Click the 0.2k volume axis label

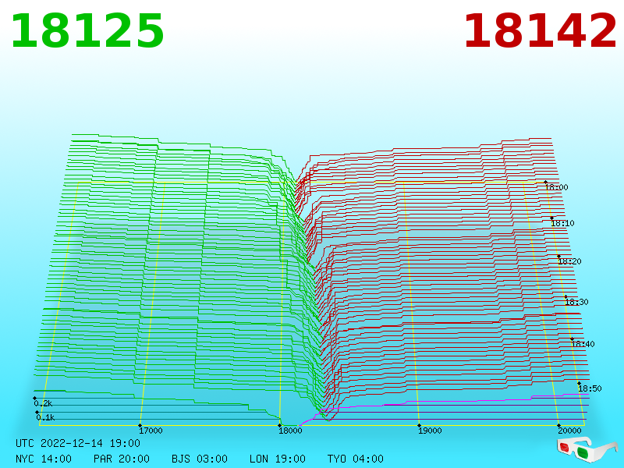43,403
